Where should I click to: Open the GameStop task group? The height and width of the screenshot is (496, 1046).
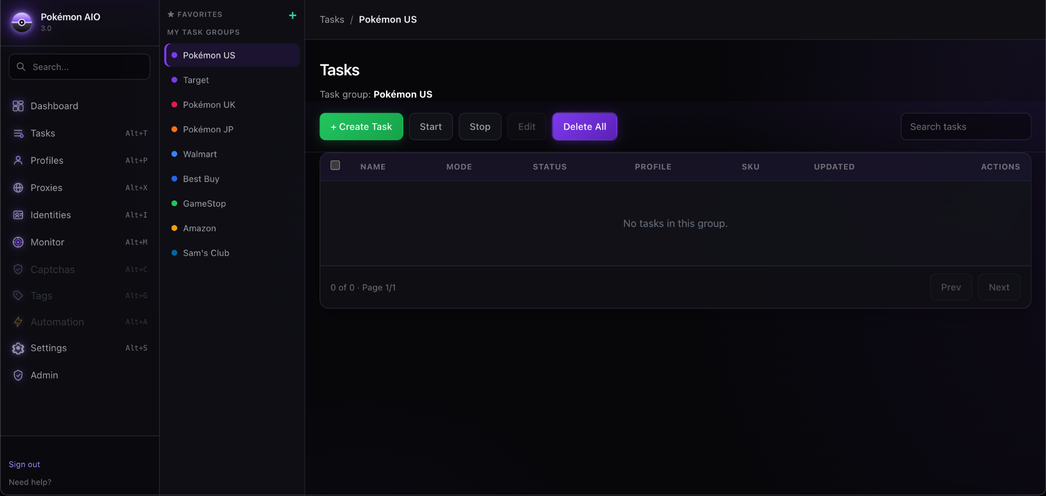(x=232, y=204)
